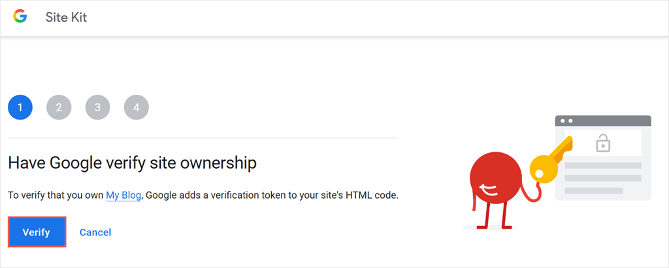Select step 4 circle indicator
Image resolution: width=669 pixels, height=268 pixels.
pos(137,107)
